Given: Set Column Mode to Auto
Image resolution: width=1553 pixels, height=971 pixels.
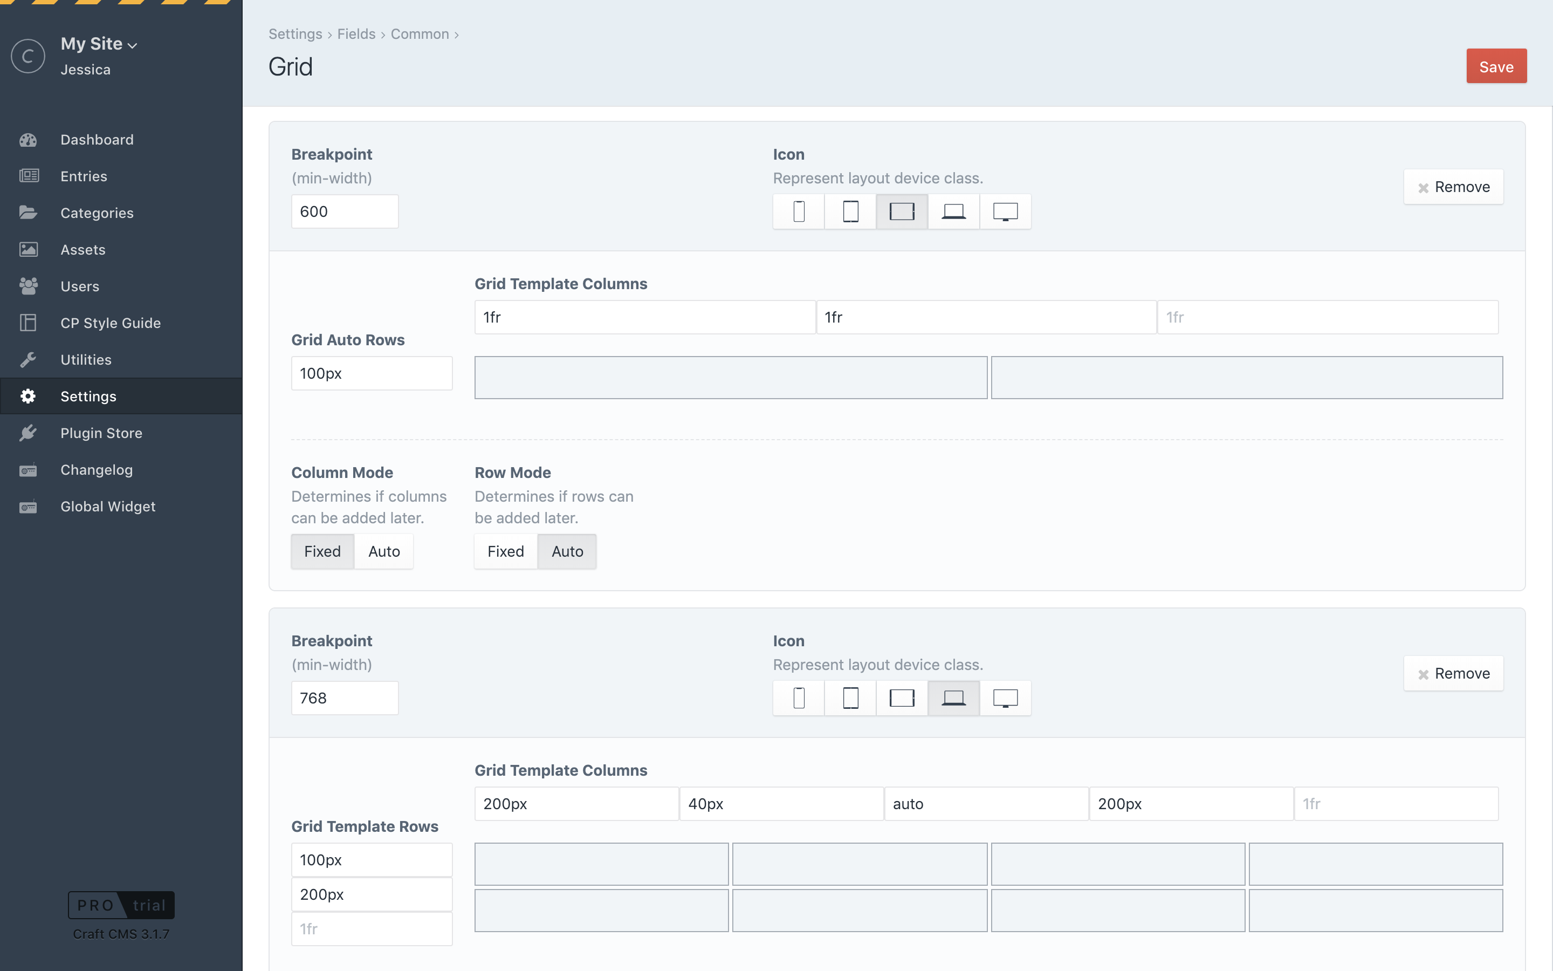Looking at the screenshot, I should pyautogui.click(x=384, y=551).
